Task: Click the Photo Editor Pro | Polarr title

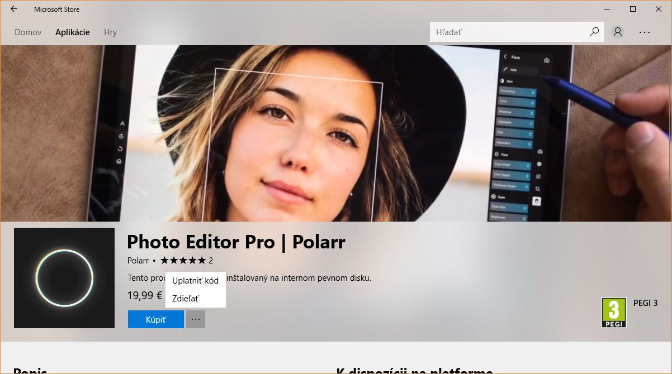Action: tap(236, 242)
